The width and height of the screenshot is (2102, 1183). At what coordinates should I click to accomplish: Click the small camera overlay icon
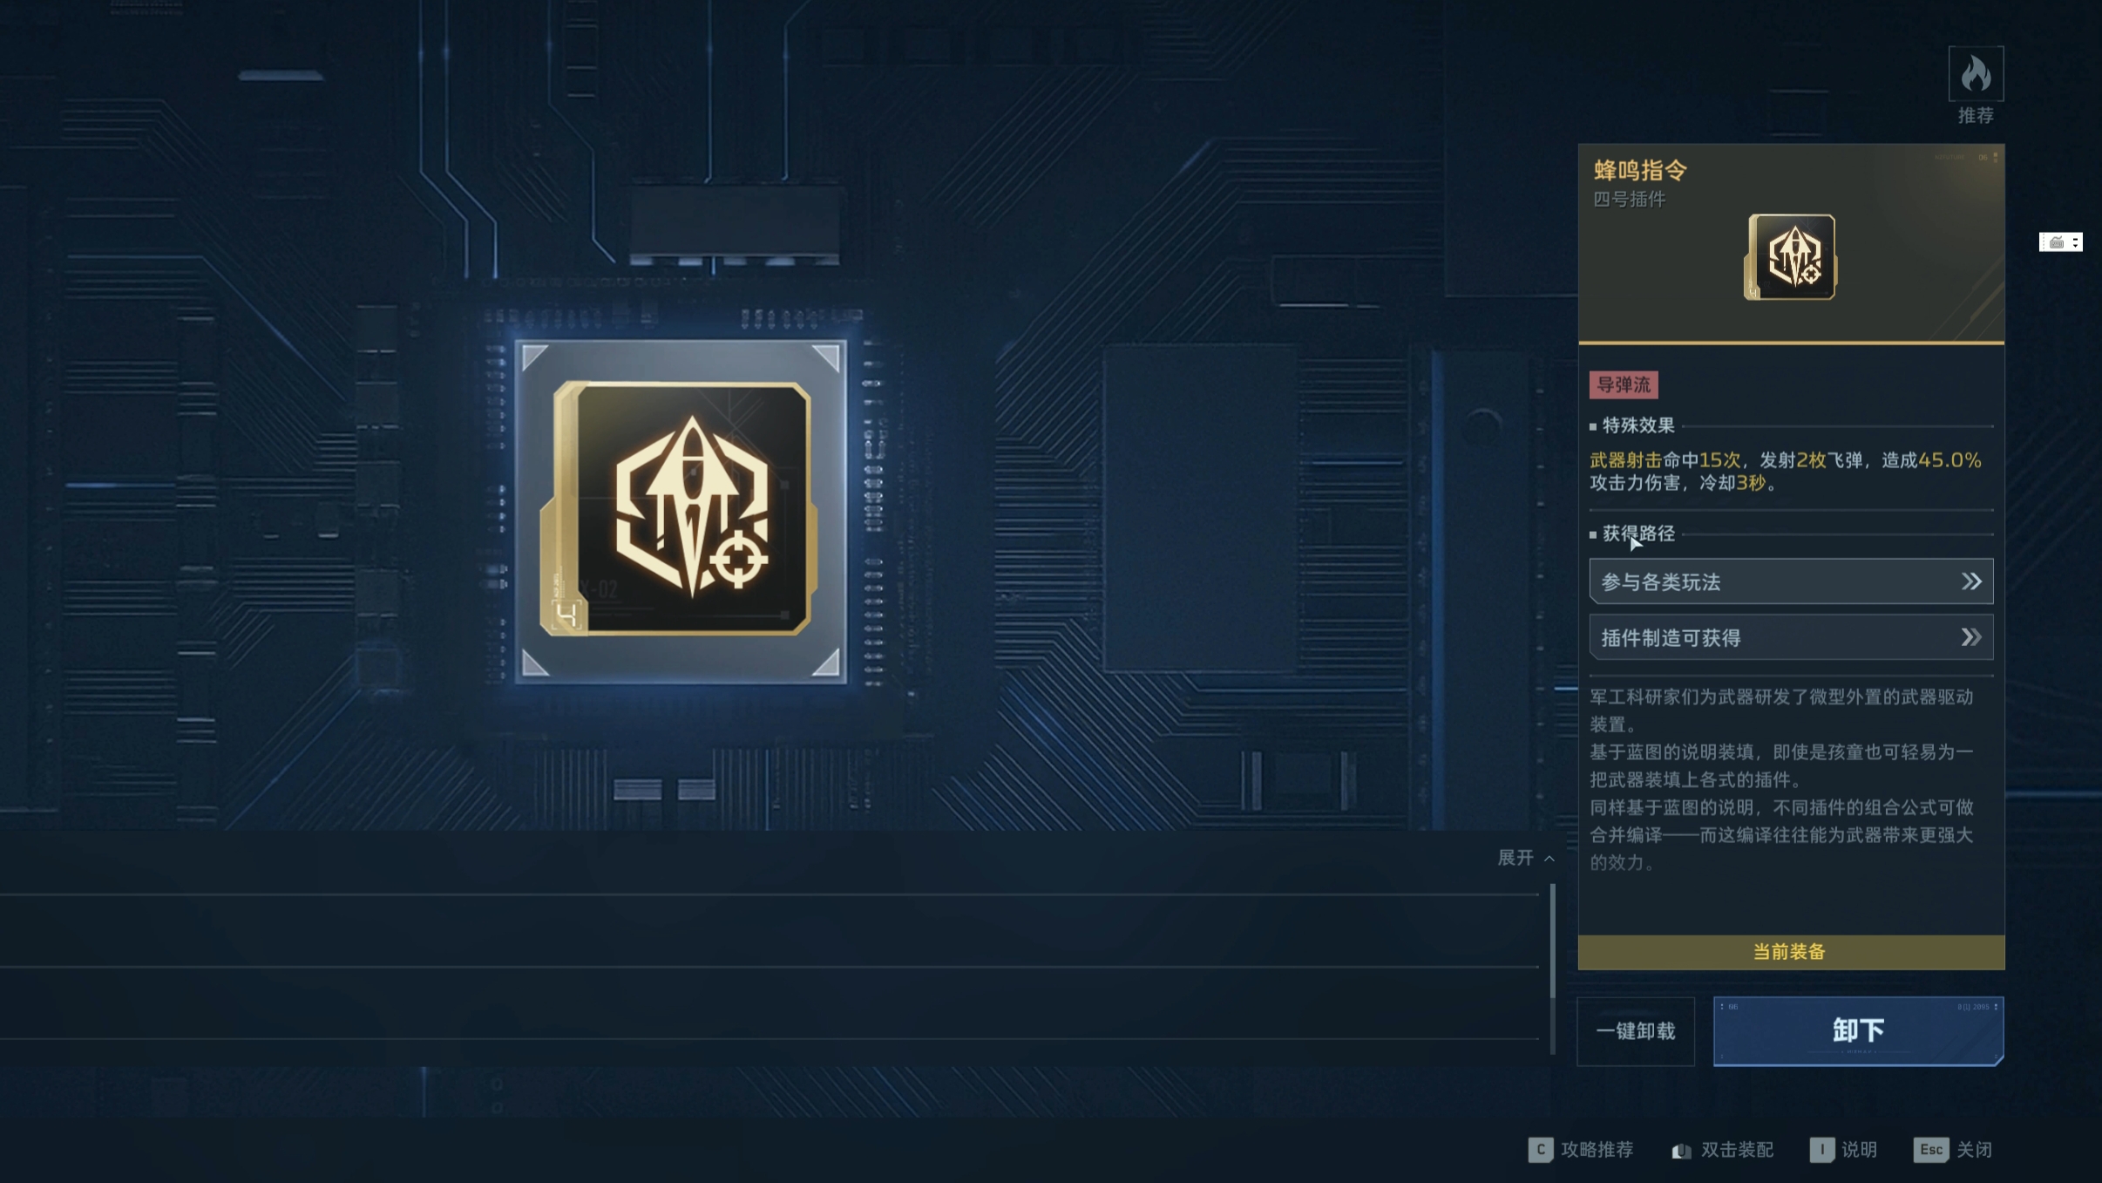click(x=2060, y=242)
